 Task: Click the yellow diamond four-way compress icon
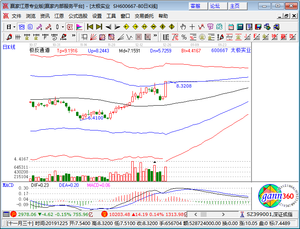point(163,27)
